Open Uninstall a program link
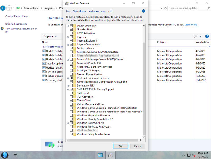 (16, 24)
